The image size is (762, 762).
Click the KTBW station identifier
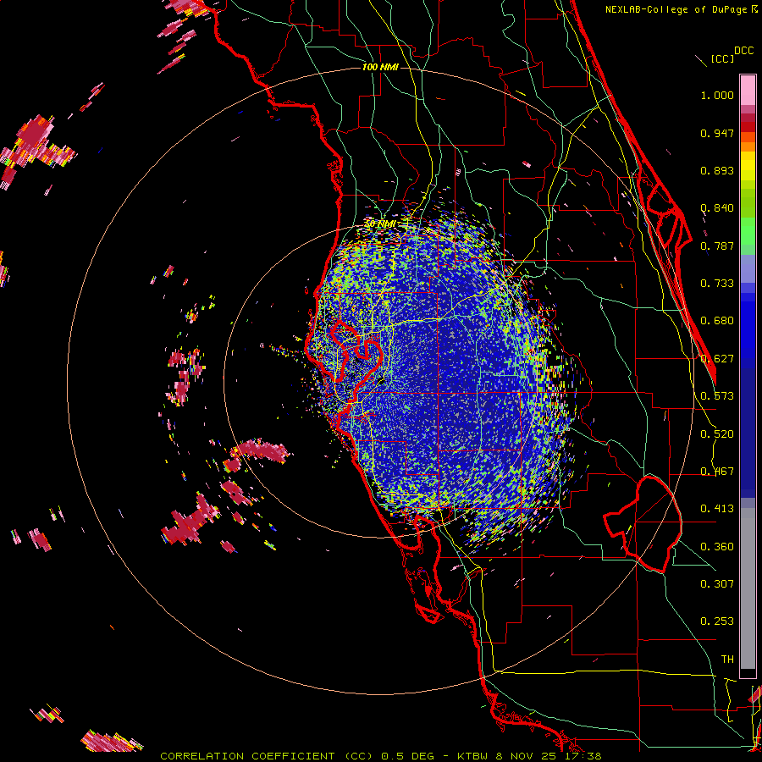point(474,756)
